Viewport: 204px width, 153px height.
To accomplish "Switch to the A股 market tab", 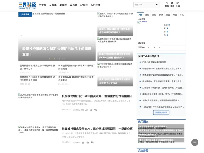I will click(x=140, y=15).
